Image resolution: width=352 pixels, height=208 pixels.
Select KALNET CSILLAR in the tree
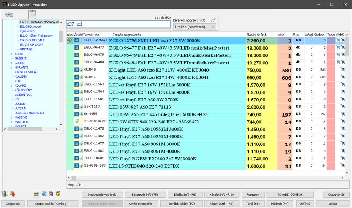[26, 72]
